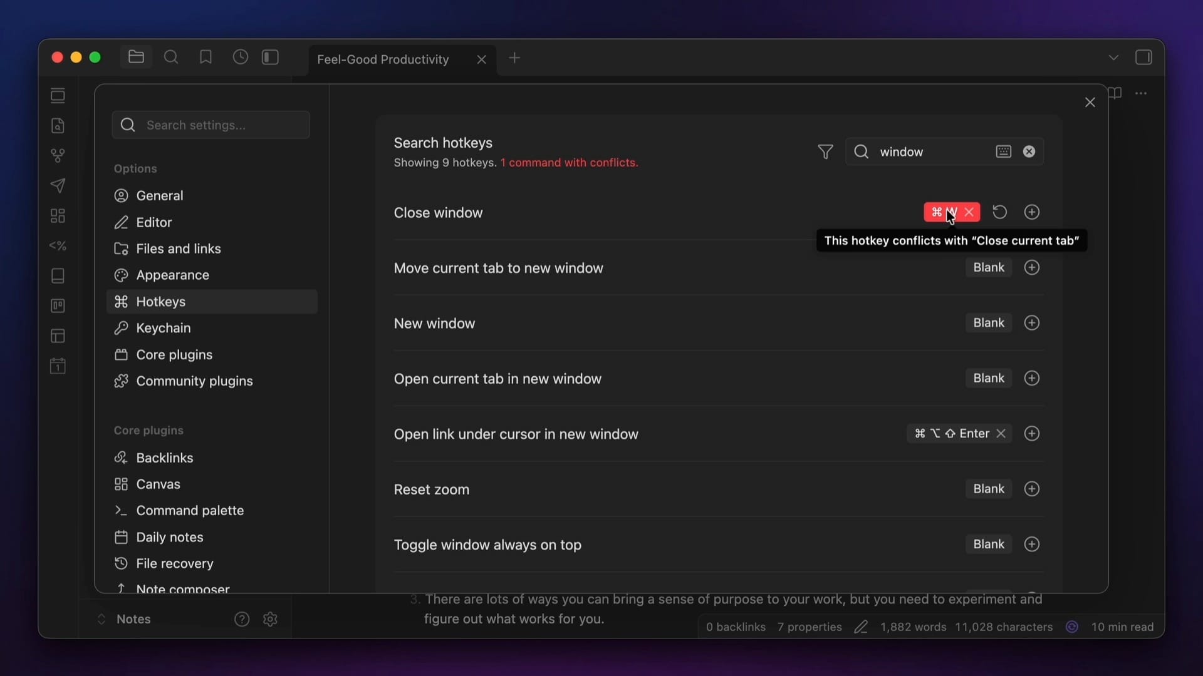
Task: Add a hotkey for New window
Action: pyautogui.click(x=1031, y=323)
